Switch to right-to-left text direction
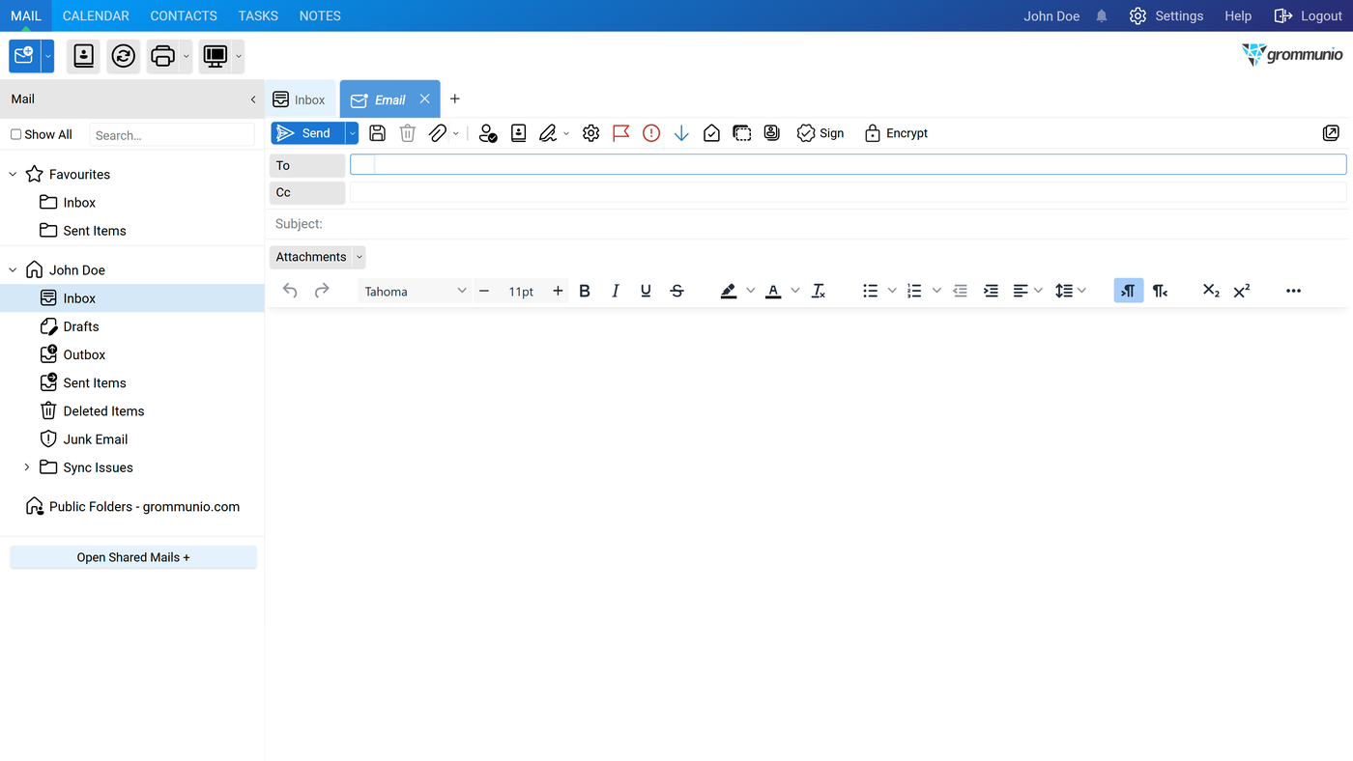Screen dimensions: 1353x761 click(x=1160, y=291)
